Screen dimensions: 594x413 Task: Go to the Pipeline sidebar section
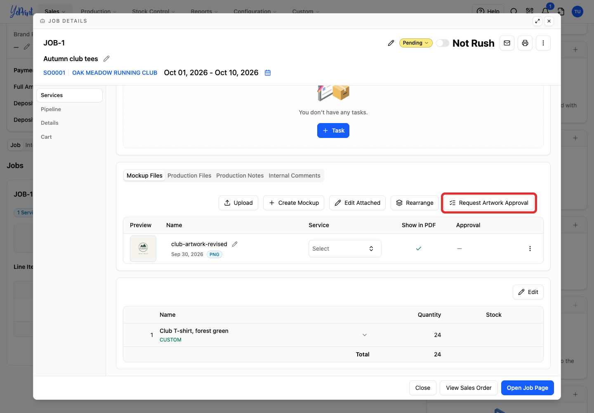click(69, 109)
